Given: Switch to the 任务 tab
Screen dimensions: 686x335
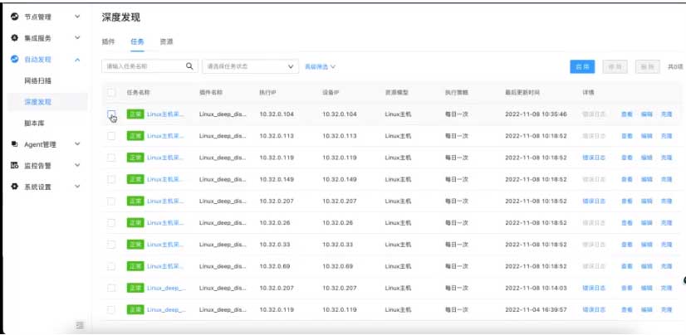Looking at the screenshot, I should [x=137, y=42].
